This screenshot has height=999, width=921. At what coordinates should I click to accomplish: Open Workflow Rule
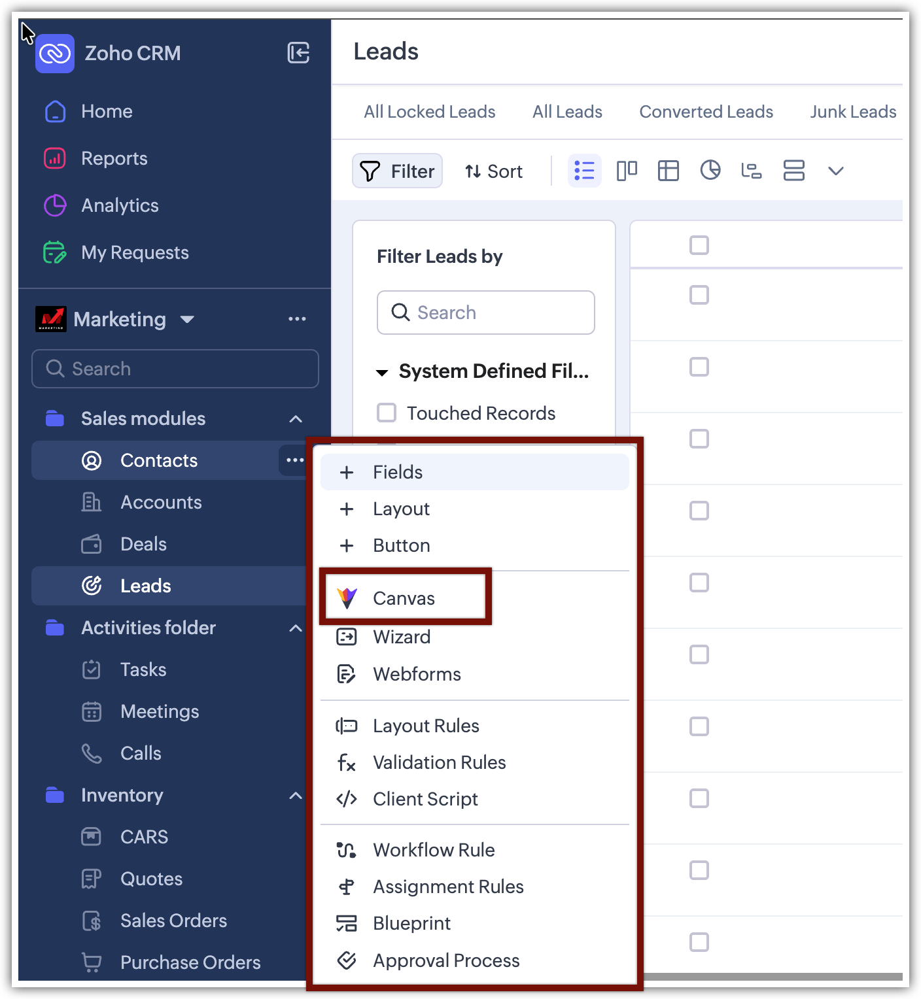tap(434, 850)
